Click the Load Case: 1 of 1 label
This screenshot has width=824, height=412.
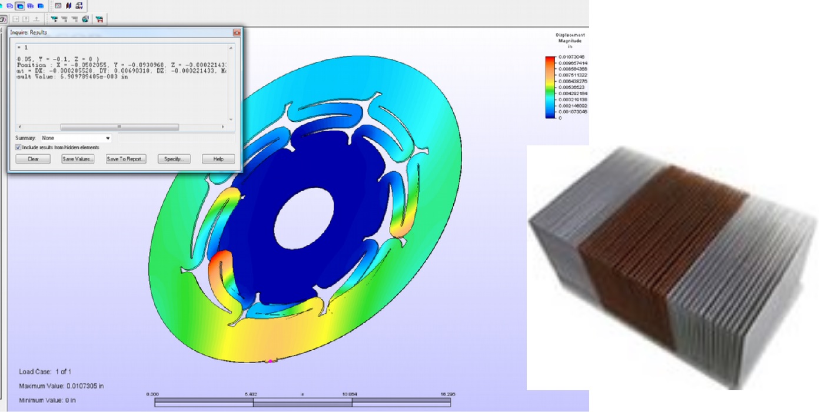pos(45,372)
